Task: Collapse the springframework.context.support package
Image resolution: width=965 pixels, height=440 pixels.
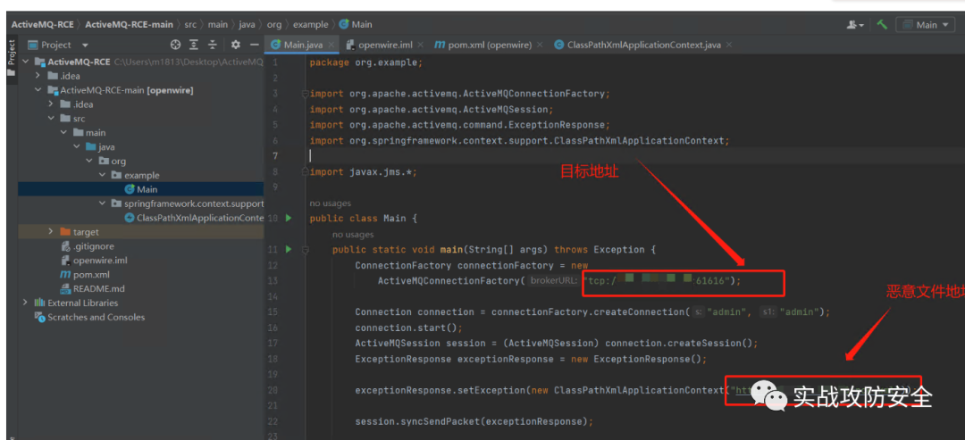Action: pyautogui.click(x=103, y=203)
